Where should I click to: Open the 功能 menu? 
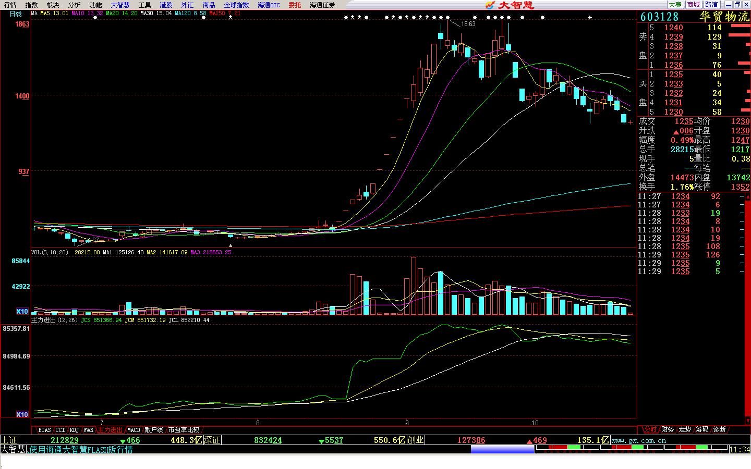click(95, 5)
